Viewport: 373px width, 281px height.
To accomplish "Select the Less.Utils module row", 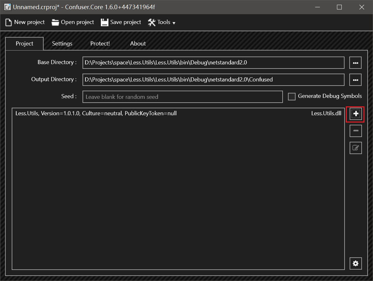I will tap(178, 114).
